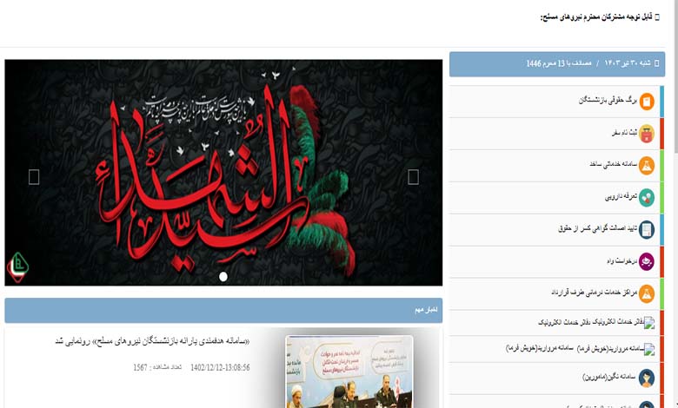The width and height of the screenshot is (678, 408).
Task: Open the ثبت نام سفر link
Action: point(624,133)
